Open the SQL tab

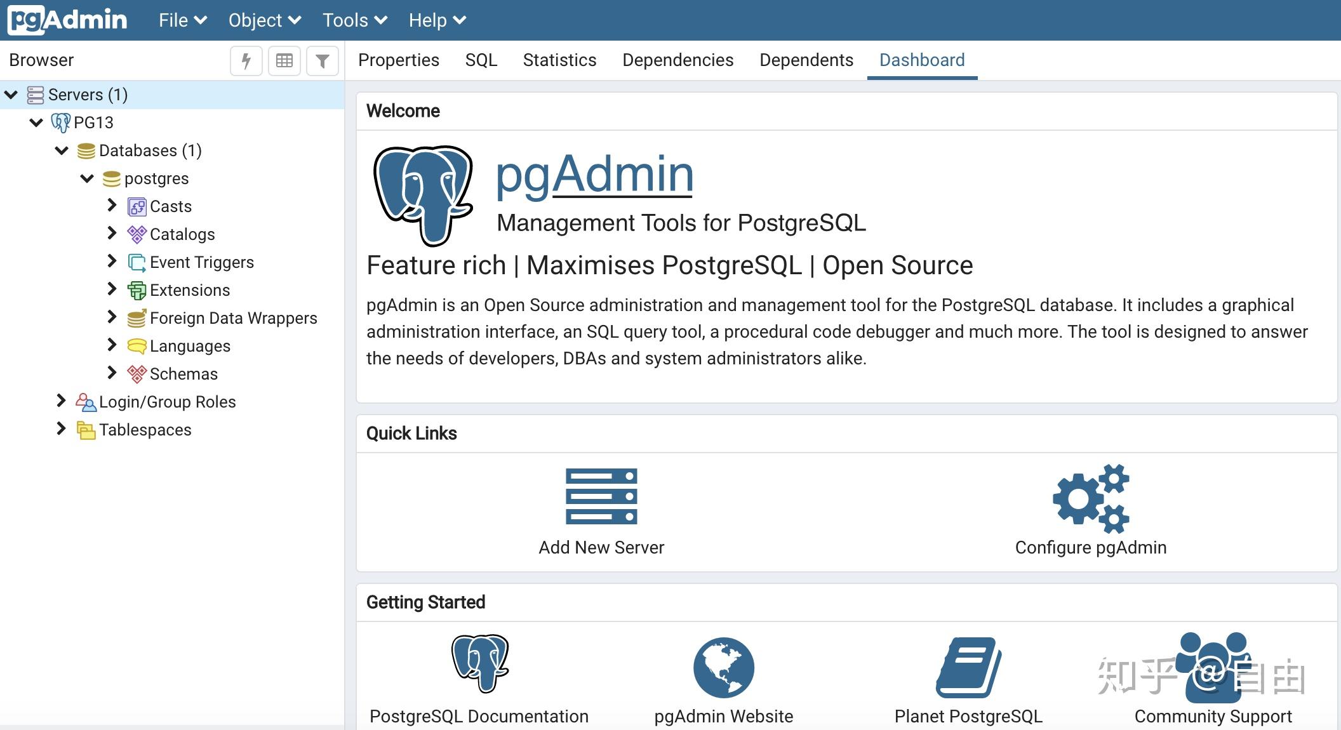point(481,60)
